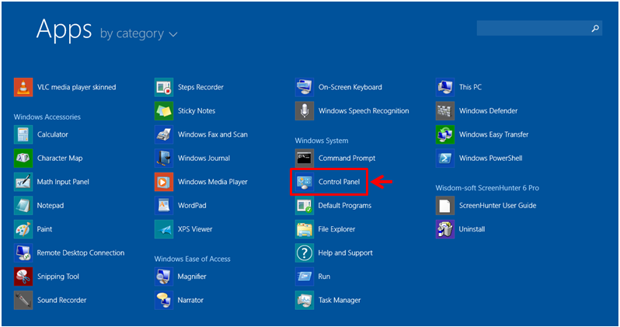Click the Windows PowerShell label text
Viewport: 620px width, 327px height.
point(491,158)
